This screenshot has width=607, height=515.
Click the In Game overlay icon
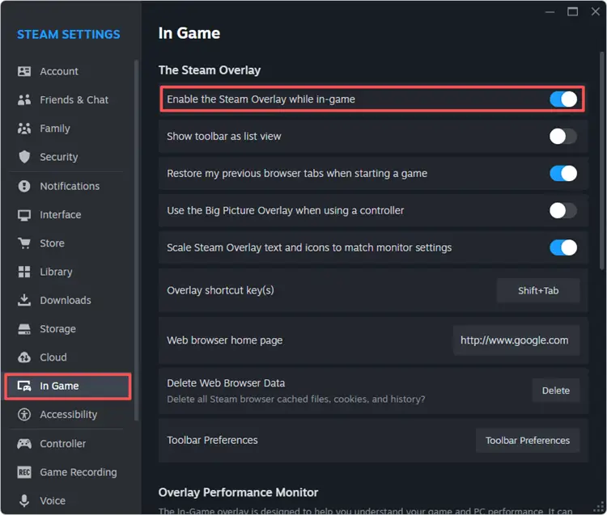[24, 386]
